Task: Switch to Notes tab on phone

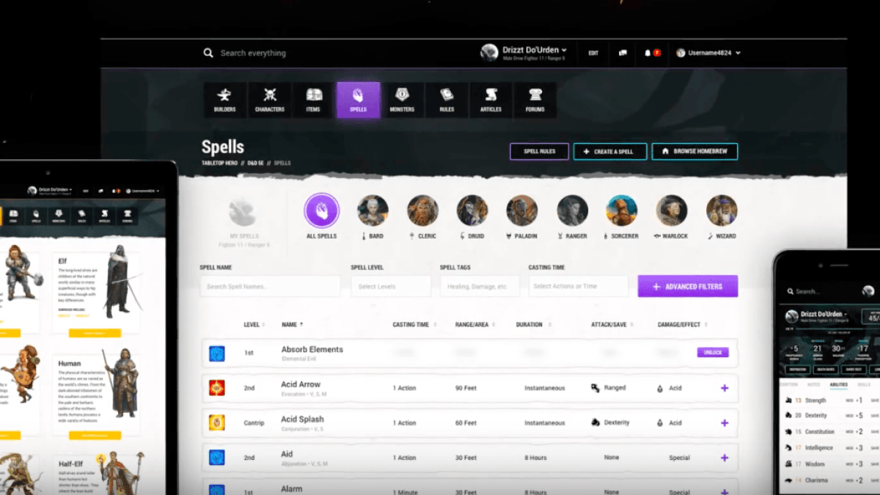Action: tap(813, 384)
